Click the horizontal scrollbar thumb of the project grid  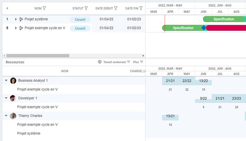pos(38,56)
